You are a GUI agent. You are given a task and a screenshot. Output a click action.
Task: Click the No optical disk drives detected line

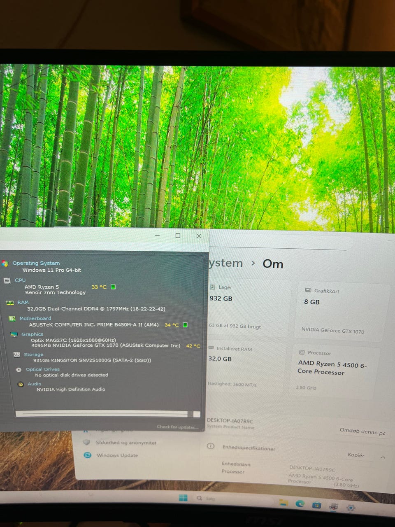(71, 375)
